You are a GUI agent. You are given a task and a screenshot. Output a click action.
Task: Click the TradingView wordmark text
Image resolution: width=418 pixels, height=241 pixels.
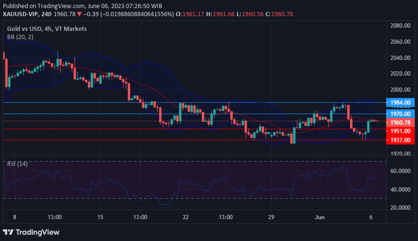(x=37, y=232)
